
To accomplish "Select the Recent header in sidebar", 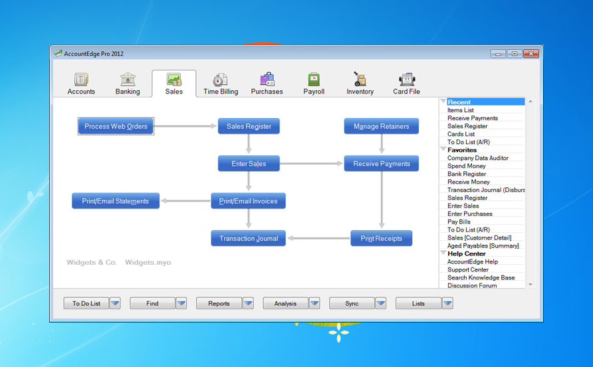I will (x=485, y=102).
